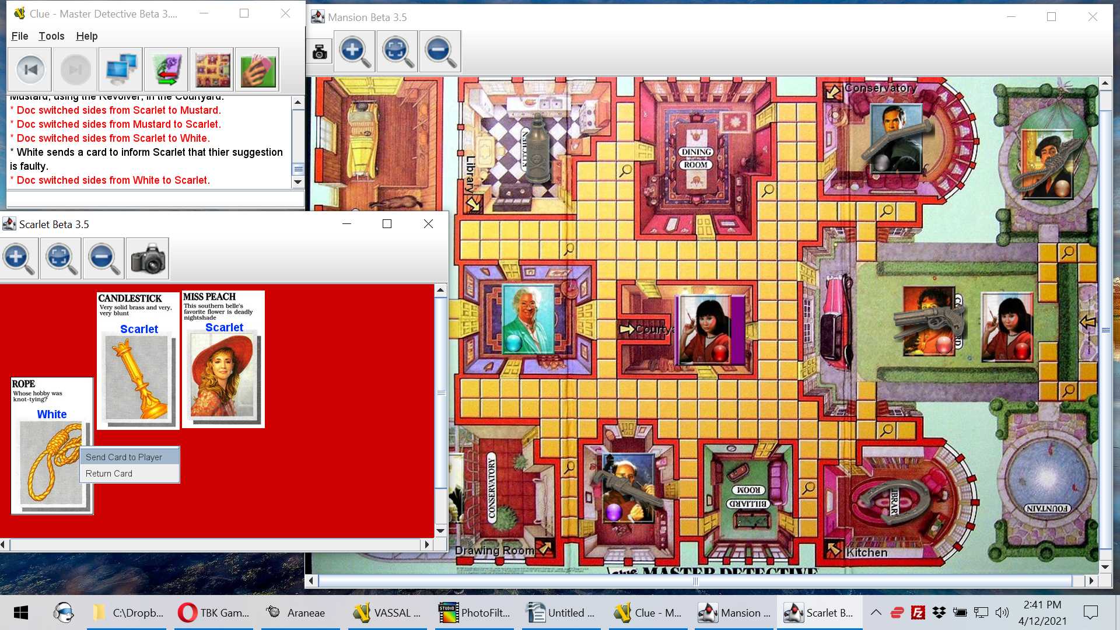Zoom in on the Mansion board
1120x630 pixels.
tap(355, 51)
